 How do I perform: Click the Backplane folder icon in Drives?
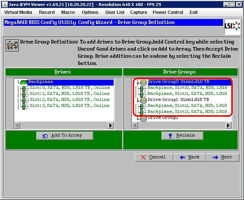point(24,82)
